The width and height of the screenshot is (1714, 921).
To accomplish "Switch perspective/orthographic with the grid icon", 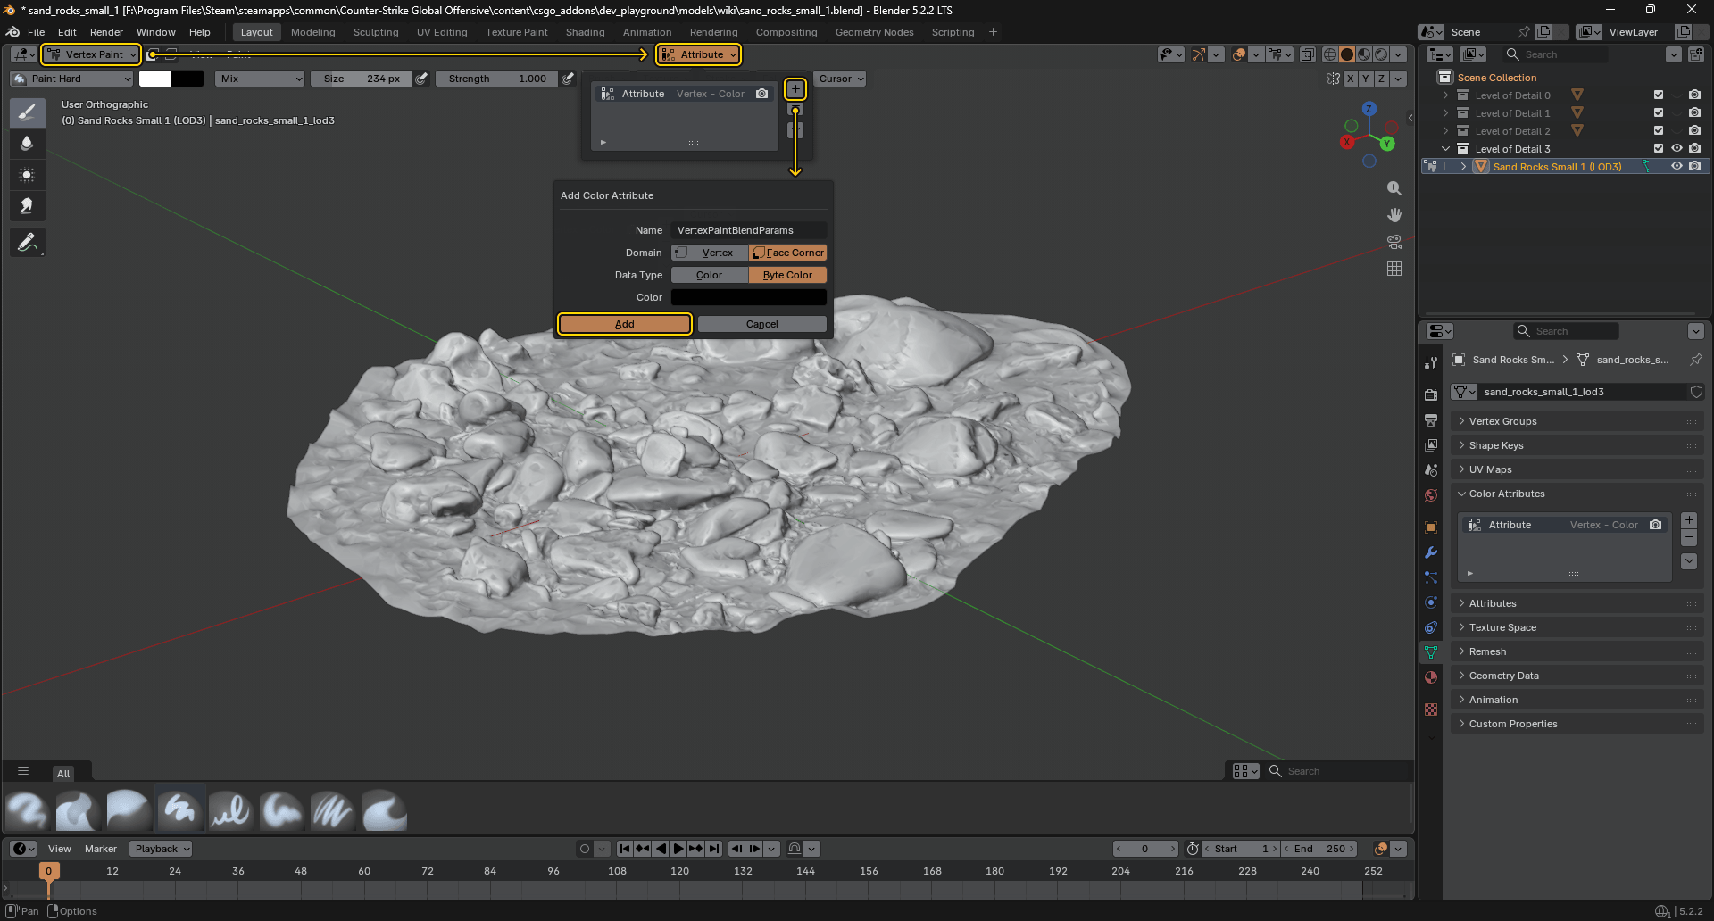I will click(1394, 269).
